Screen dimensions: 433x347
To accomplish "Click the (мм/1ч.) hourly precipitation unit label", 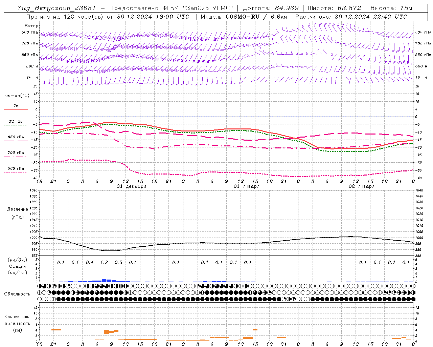I will pos(17,272).
